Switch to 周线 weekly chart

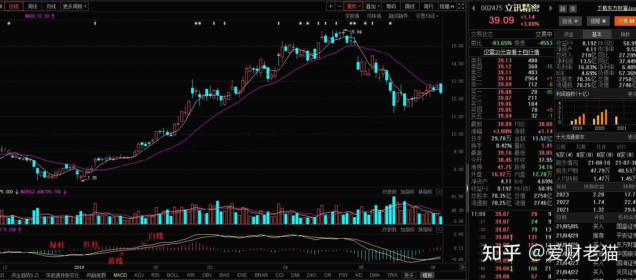pyautogui.click(x=32, y=6)
